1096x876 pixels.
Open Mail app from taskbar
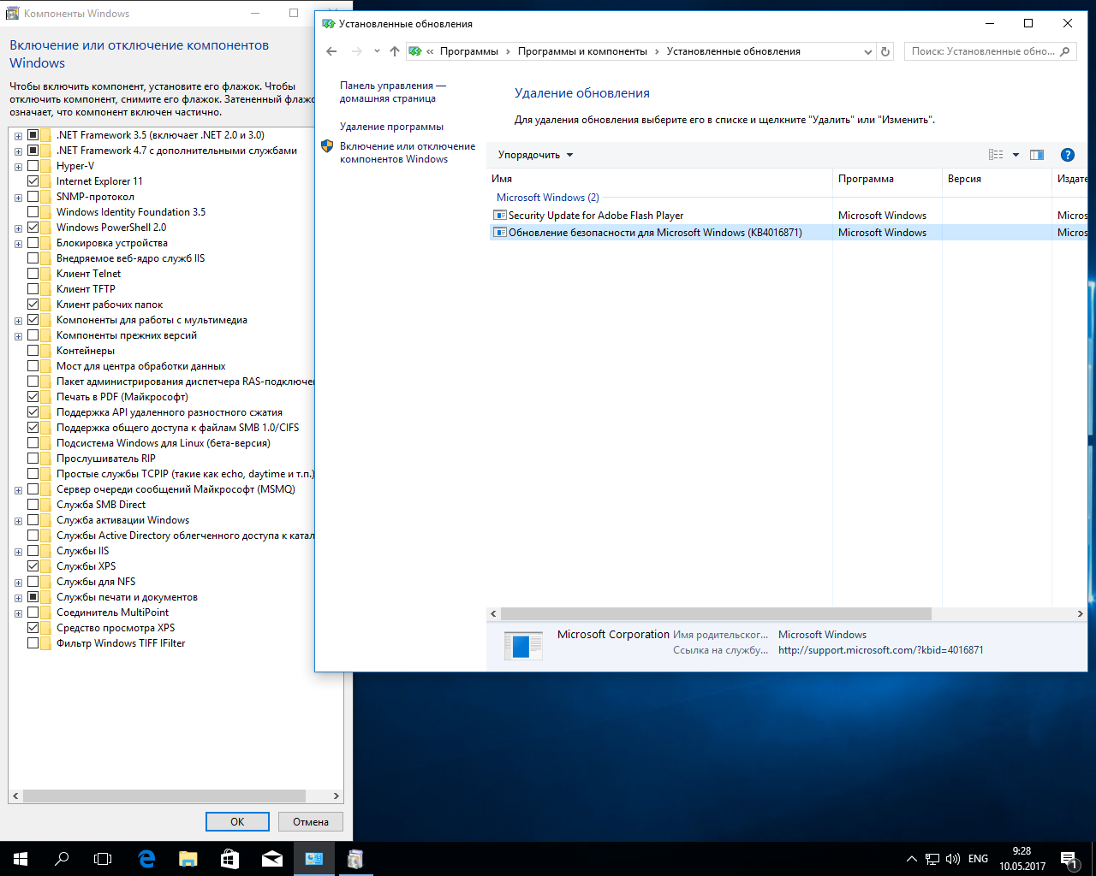[272, 858]
